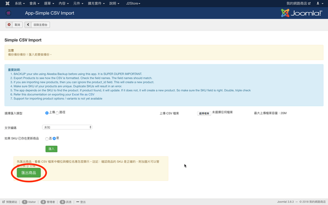Open the user account dropdown icon
328x205 pixels.
[319, 3]
